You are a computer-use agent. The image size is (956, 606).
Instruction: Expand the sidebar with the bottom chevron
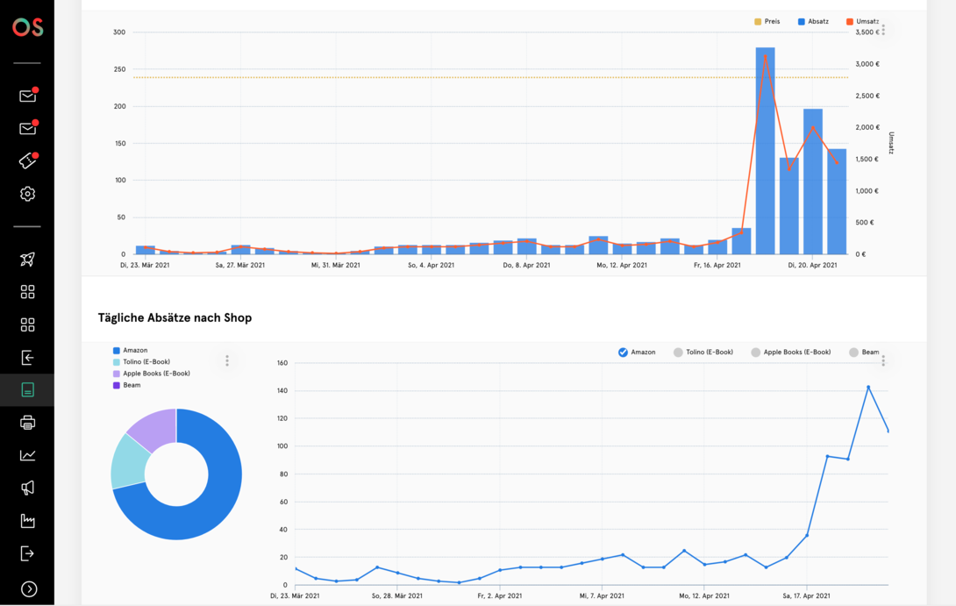pyautogui.click(x=29, y=589)
